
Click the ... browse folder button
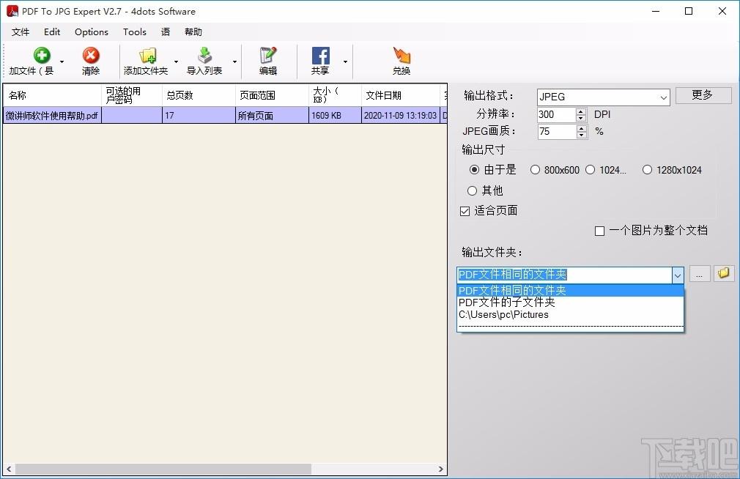700,274
